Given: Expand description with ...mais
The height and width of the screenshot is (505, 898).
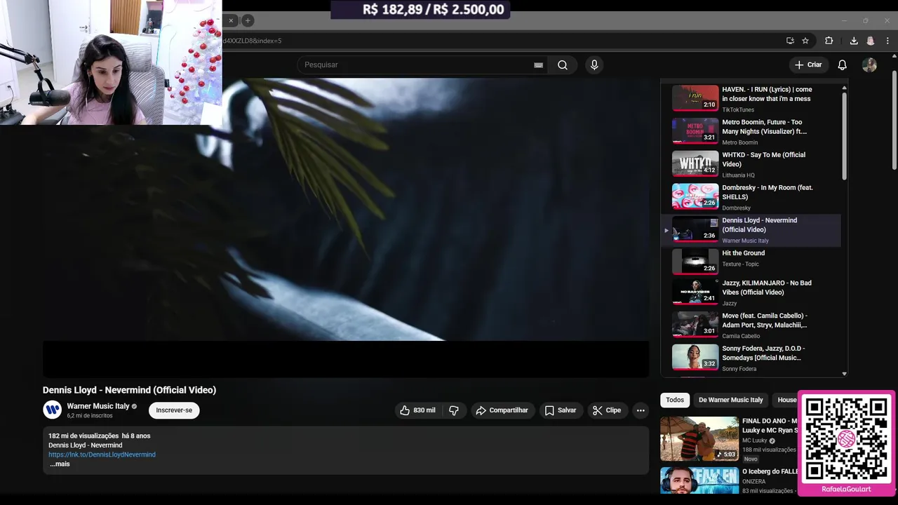Looking at the screenshot, I should [60, 464].
